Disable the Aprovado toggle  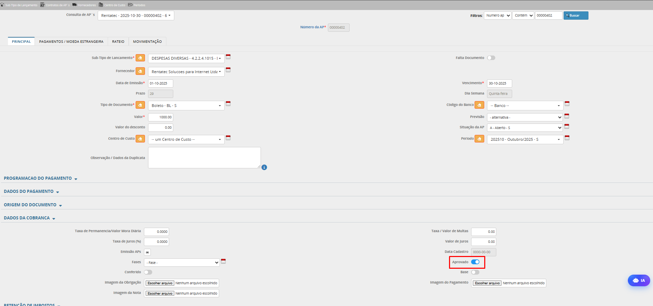pyautogui.click(x=475, y=262)
